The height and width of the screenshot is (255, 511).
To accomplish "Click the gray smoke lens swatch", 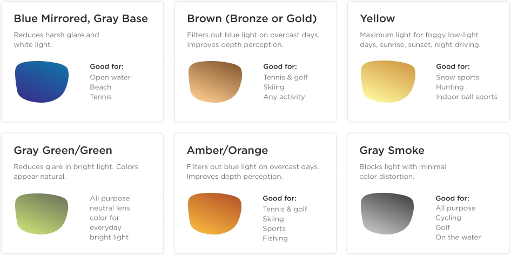I will [x=387, y=213].
